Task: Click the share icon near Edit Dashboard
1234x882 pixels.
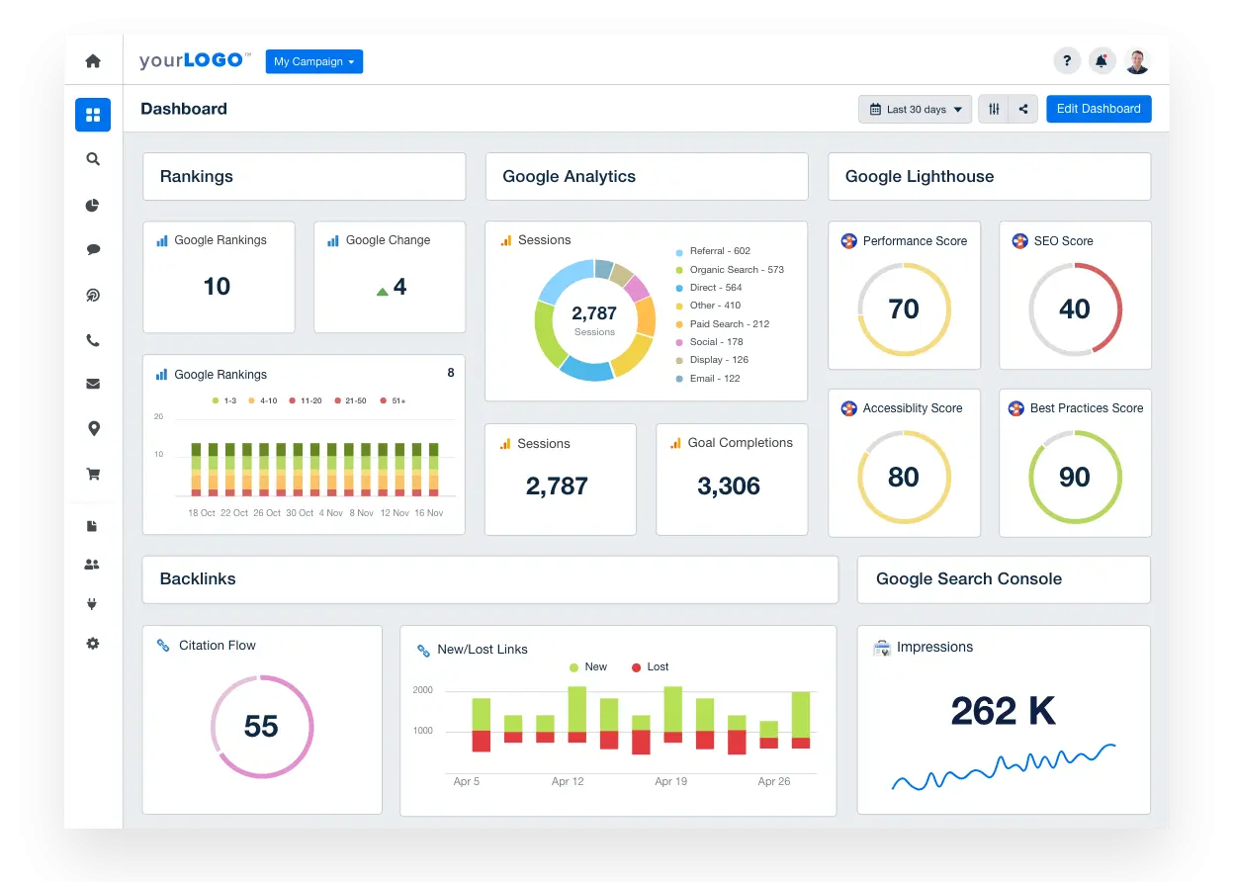Action: (1022, 109)
